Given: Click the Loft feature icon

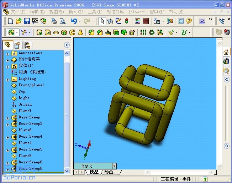Looking at the screenshot, I should pyautogui.click(x=80, y=32).
